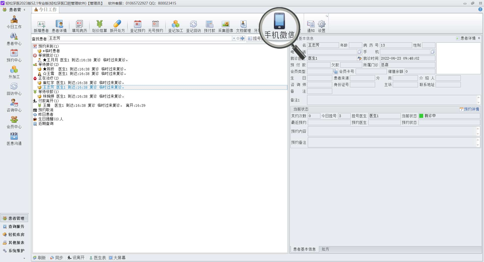The image size is (484, 262).
Task: Open 医患沟通 in the left sidebar
Action: point(14,139)
